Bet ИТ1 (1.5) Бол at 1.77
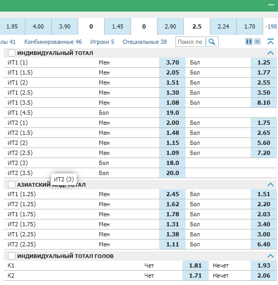The image size is (278, 285). [264, 72]
